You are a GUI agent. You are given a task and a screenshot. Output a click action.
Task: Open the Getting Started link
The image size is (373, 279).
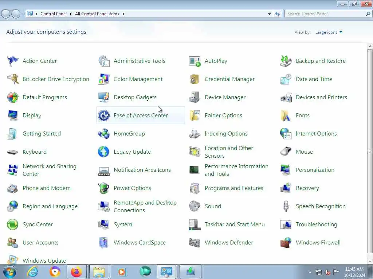(42, 134)
